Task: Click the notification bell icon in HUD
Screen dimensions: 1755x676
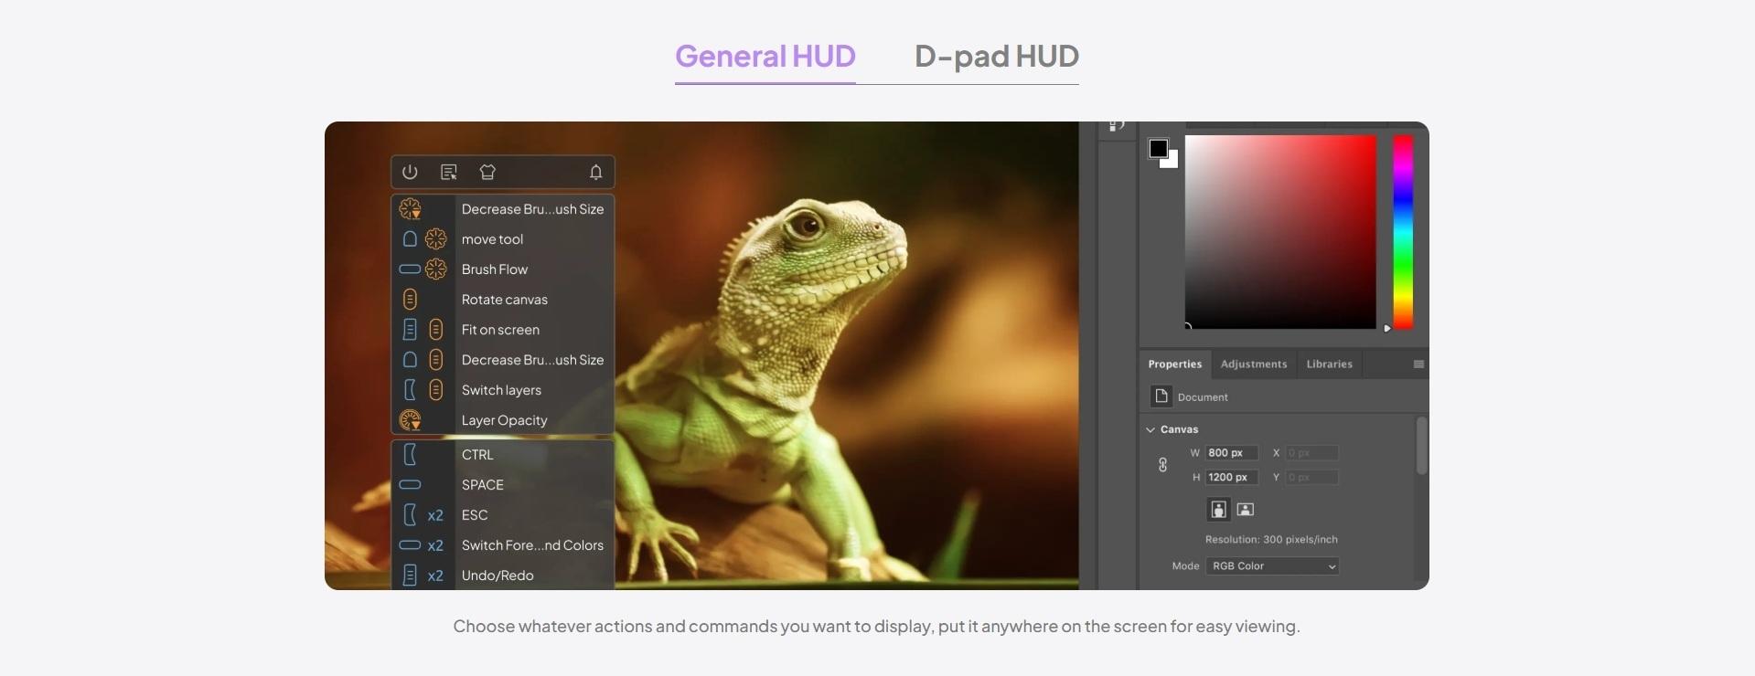Action: 595,172
